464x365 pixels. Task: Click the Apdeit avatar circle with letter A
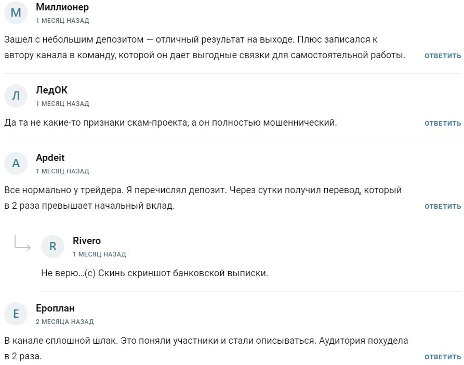16,163
